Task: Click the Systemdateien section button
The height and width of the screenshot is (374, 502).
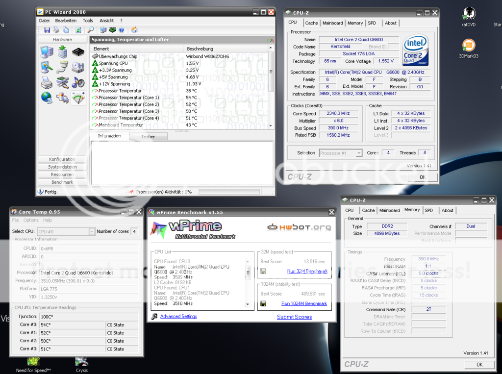Action: [x=62, y=167]
